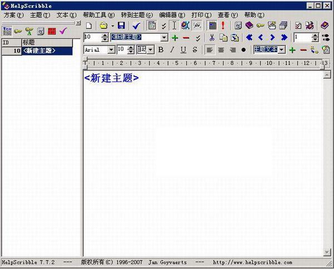Click the red minus delete topic icon

186,38
